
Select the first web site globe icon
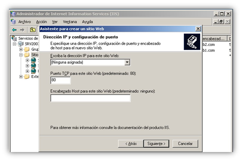point(34,60)
